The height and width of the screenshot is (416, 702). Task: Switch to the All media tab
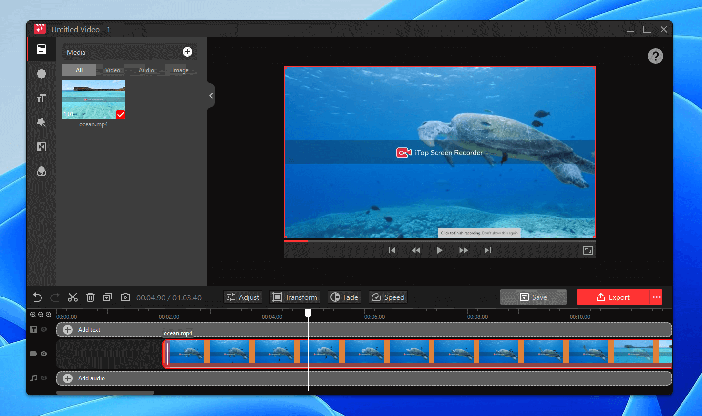79,70
